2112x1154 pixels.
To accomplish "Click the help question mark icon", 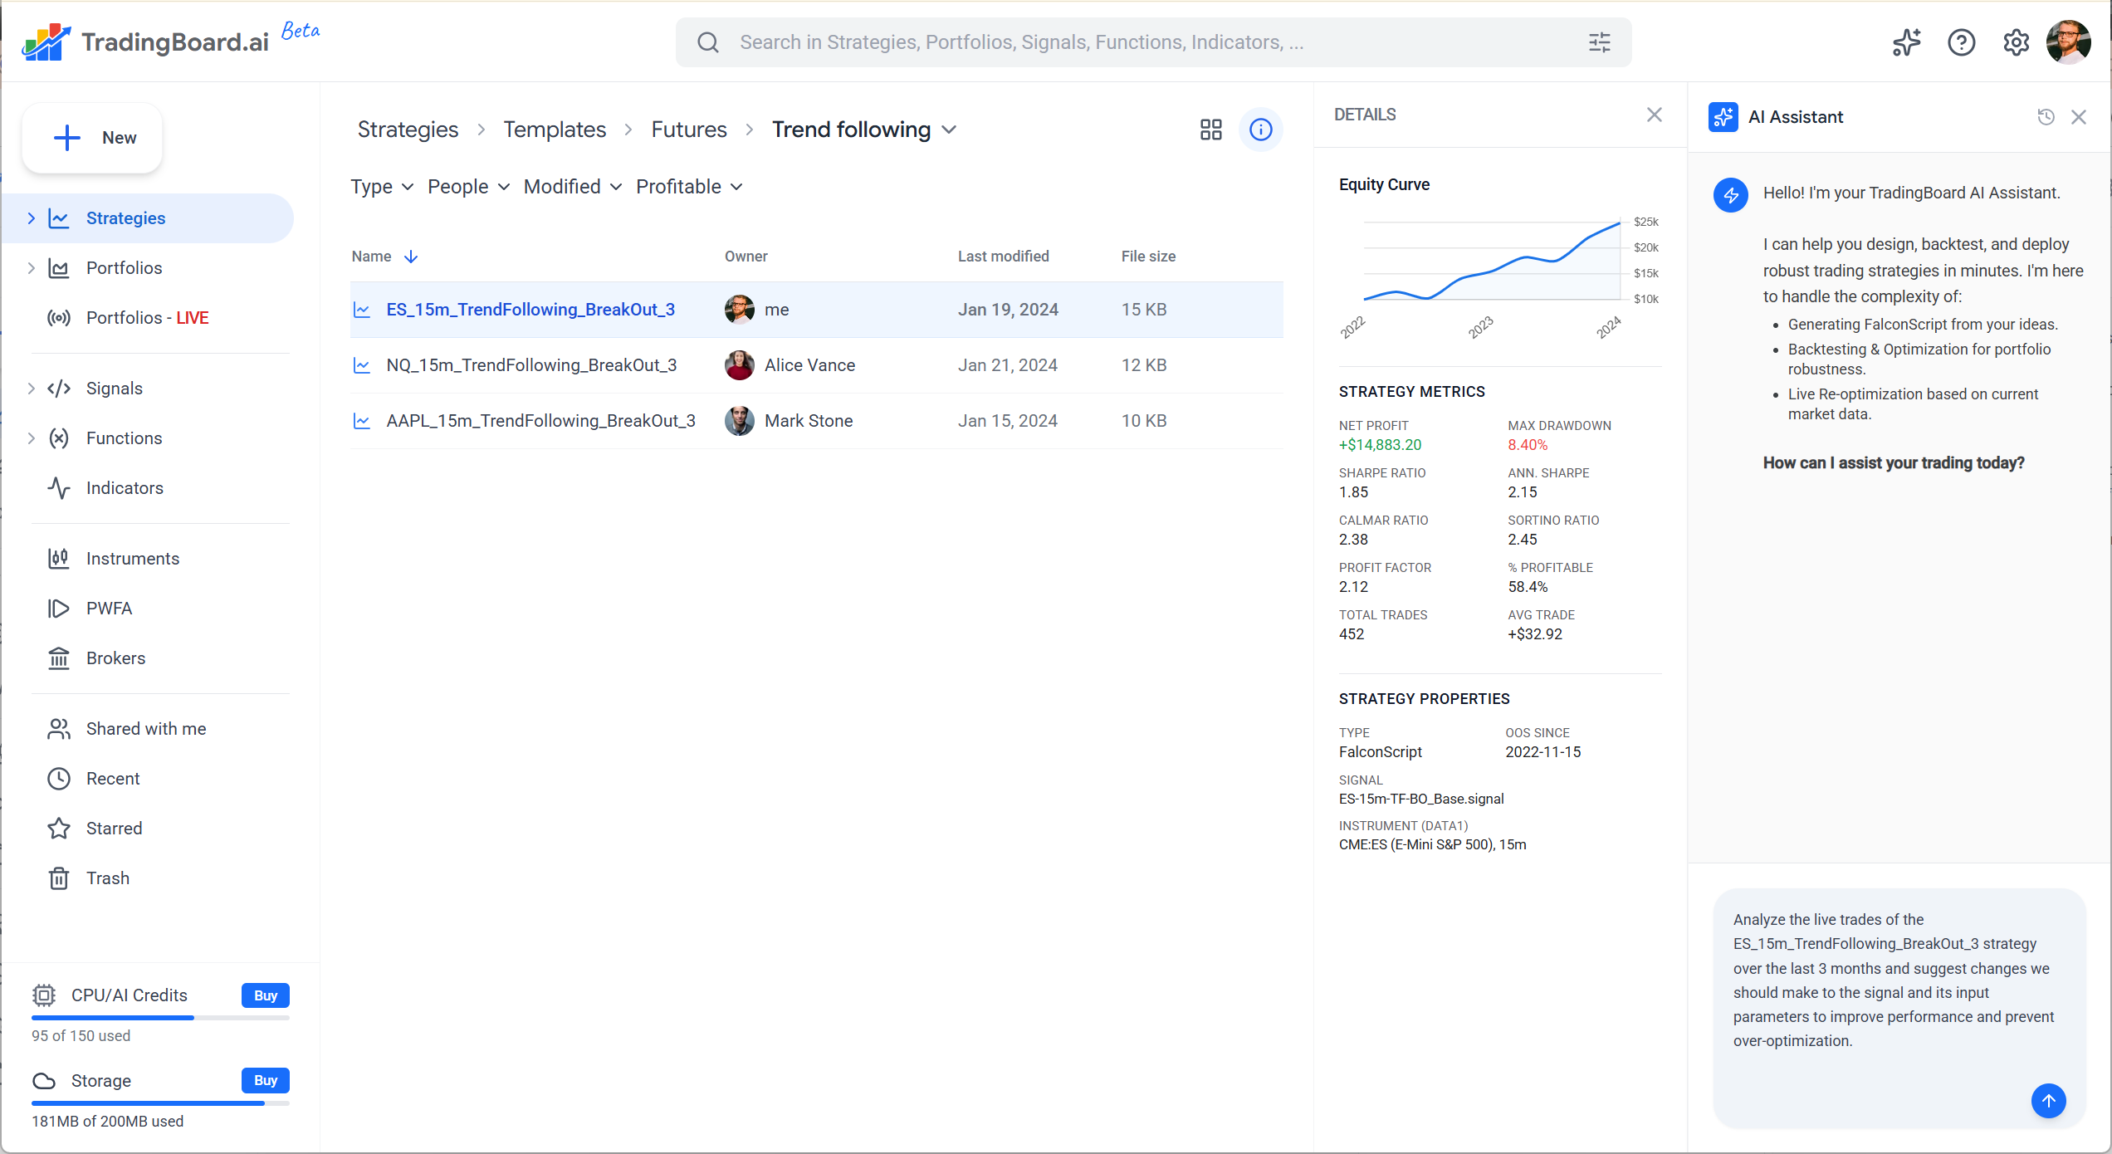I will pos(1961,42).
